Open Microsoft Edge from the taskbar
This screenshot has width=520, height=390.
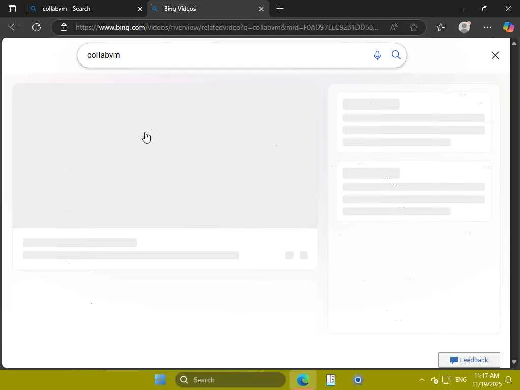pos(303,380)
